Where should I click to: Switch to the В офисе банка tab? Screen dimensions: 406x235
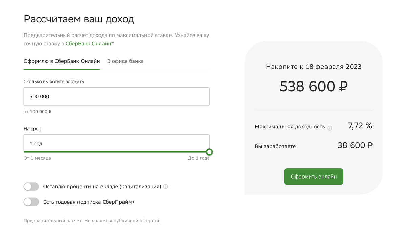125,61
